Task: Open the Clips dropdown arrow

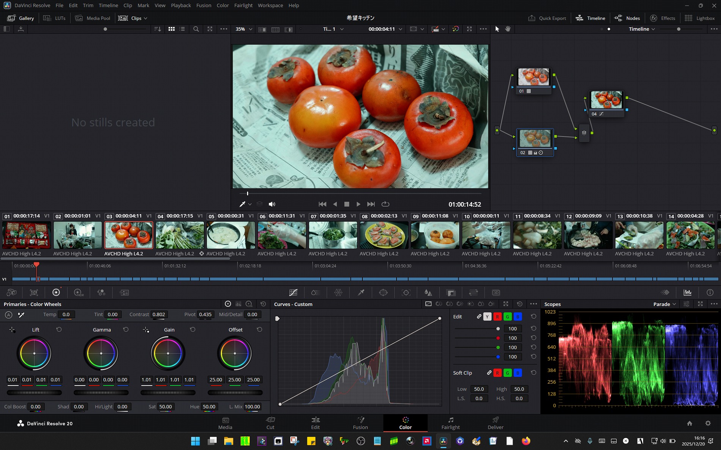Action: click(145, 18)
